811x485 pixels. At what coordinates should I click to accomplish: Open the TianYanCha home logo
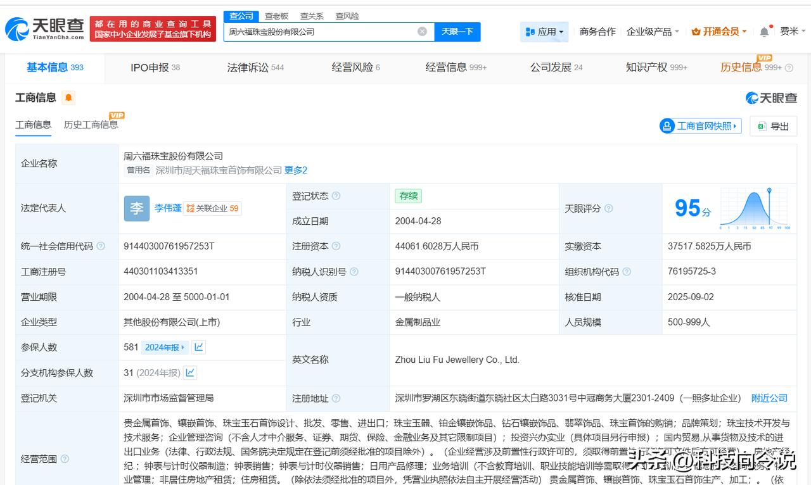pyautogui.click(x=44, y=28)
